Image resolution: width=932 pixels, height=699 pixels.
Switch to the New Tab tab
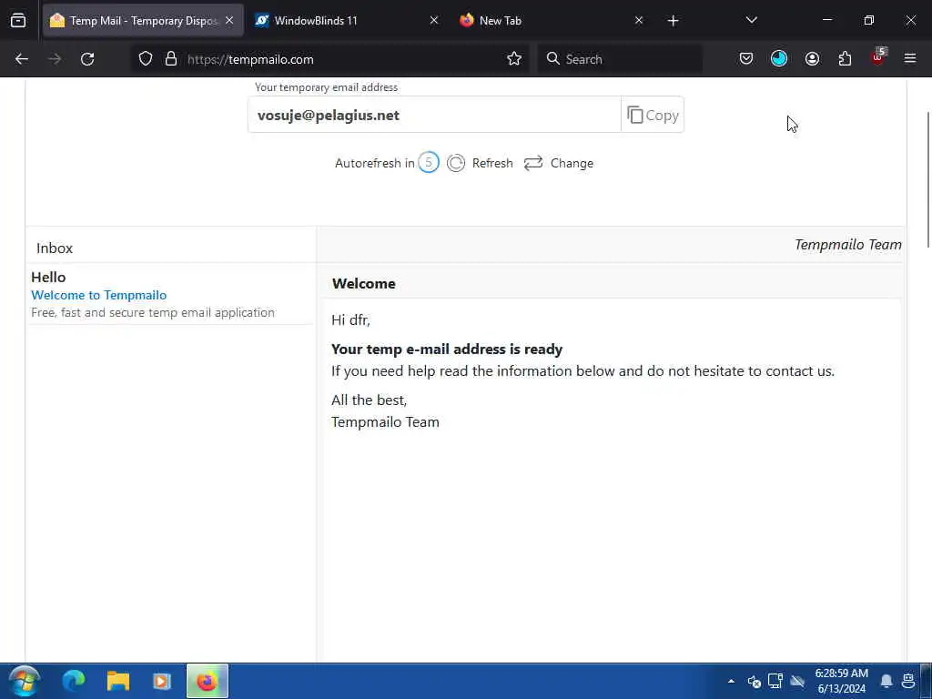click(x=551, y=21)
